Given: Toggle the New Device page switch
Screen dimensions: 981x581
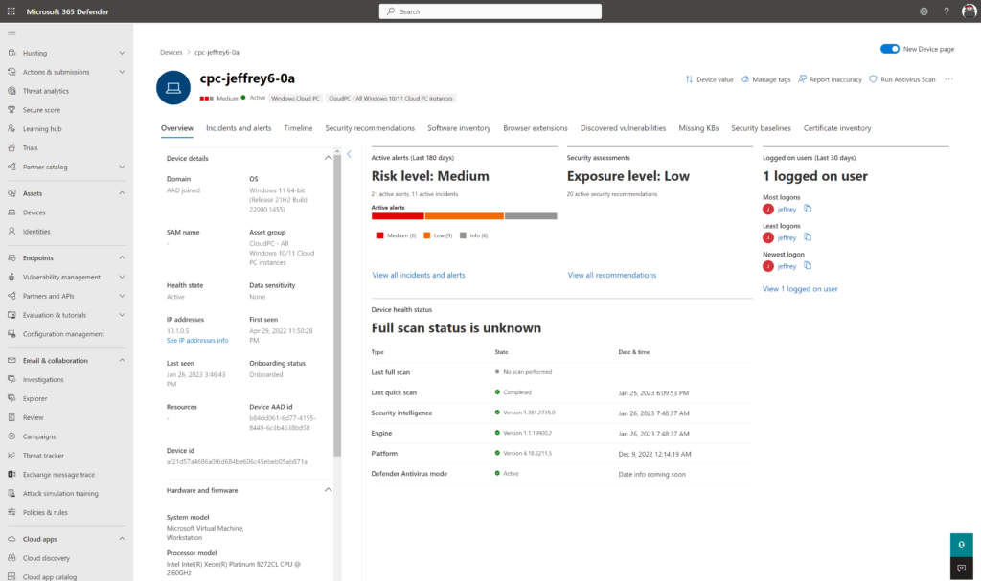Looking at the screenshot, I should pyautogui.click(x=890, y=49).
